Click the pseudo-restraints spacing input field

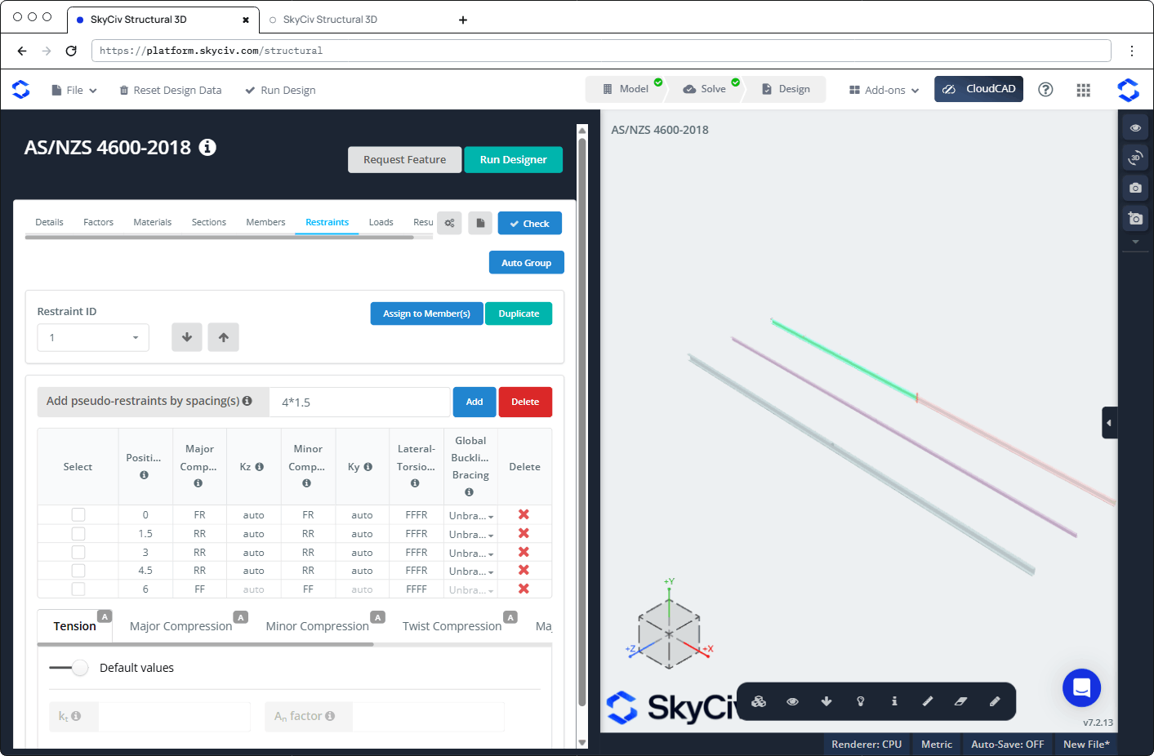(359, 402)
